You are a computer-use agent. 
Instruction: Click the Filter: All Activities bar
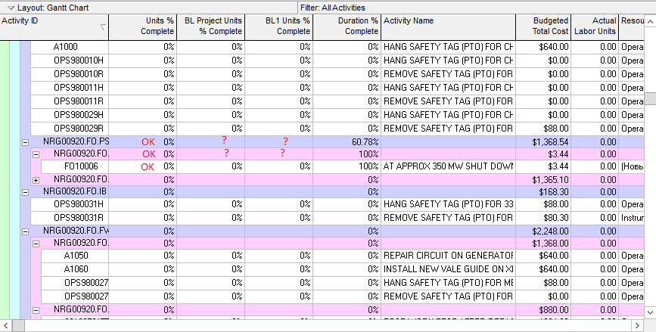[x=477, y=8]
